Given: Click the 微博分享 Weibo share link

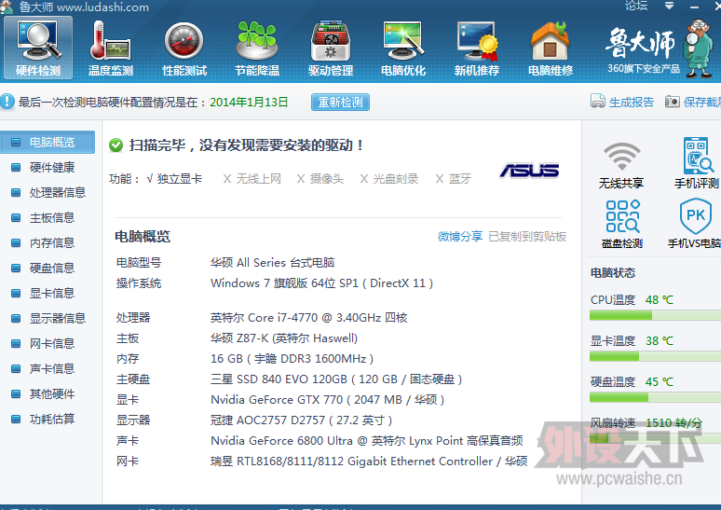Looking at the screenshot, I should click(460, 237).
